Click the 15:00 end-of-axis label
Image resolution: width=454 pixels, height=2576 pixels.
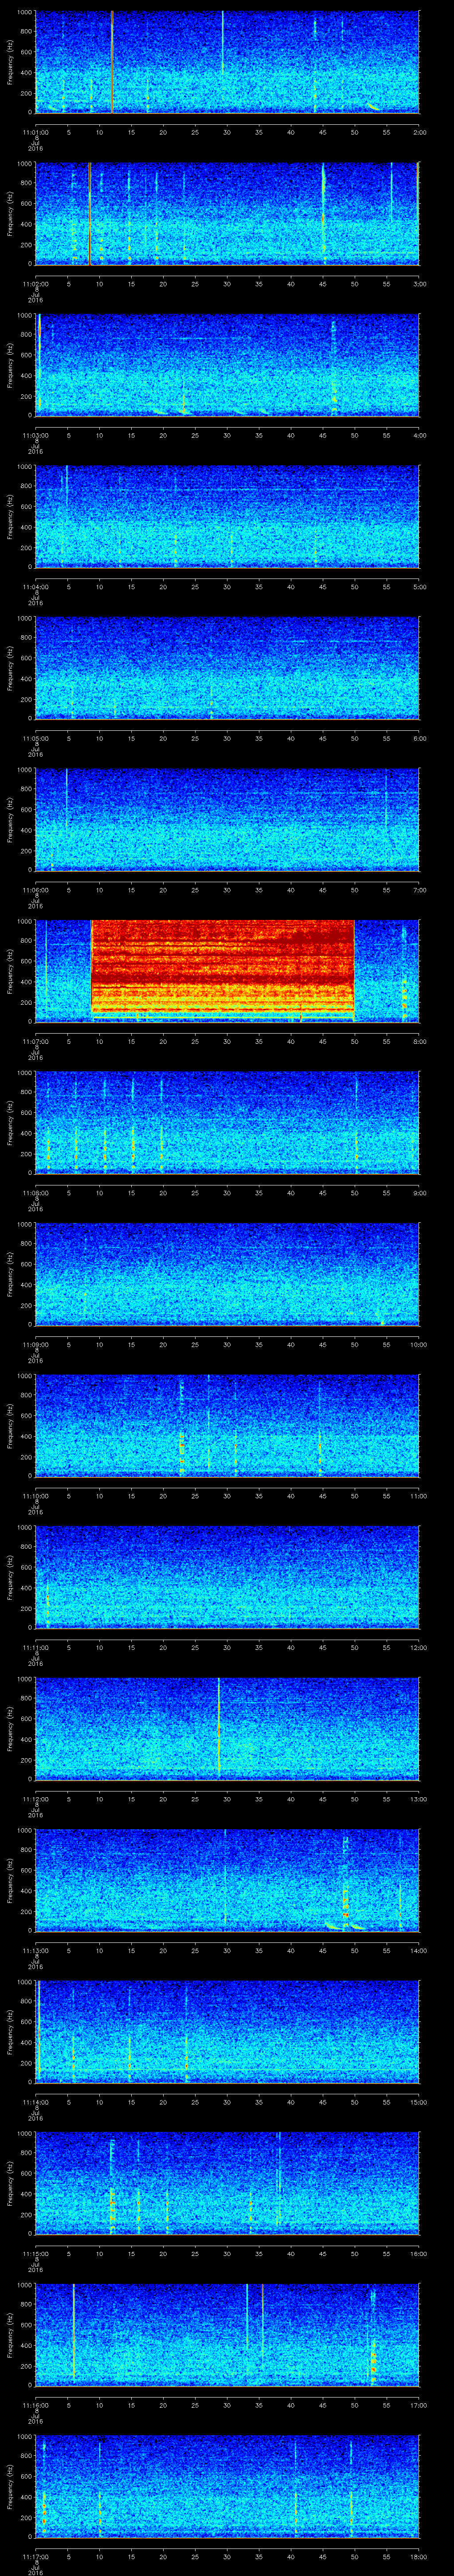pos(418,2102)
